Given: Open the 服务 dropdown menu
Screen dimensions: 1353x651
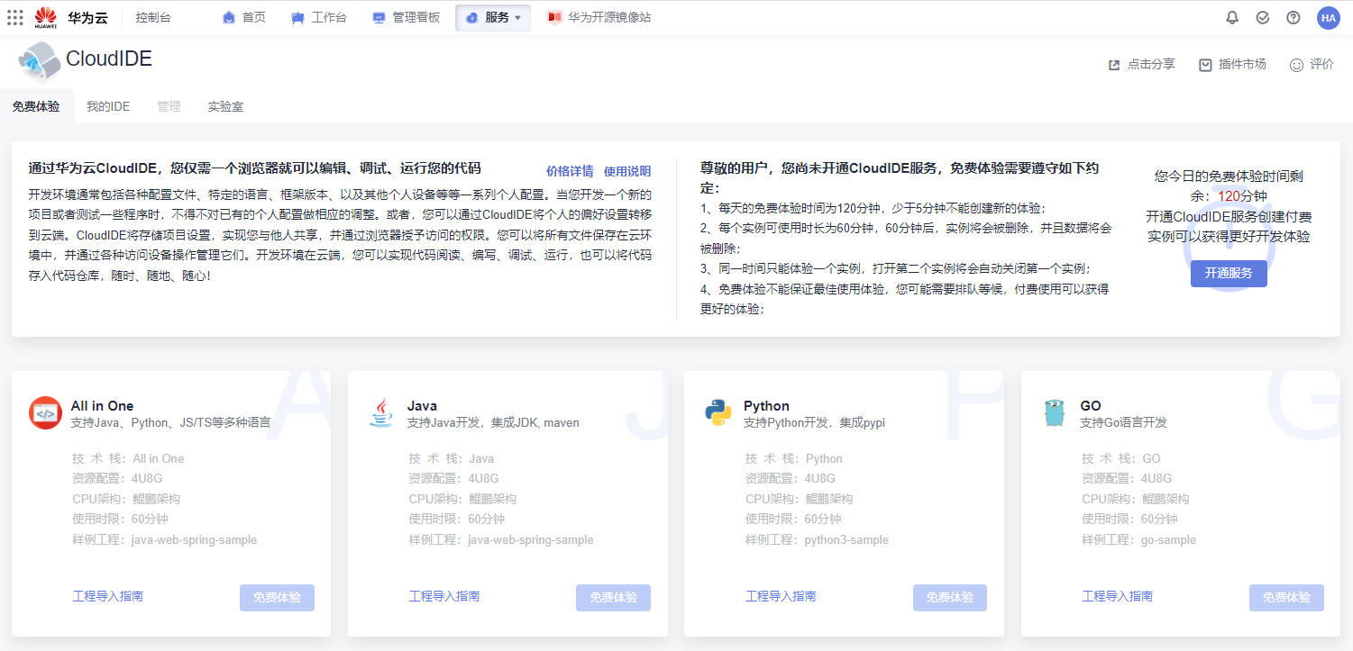Looking at the screenshot, I should (x=492, y=16).
